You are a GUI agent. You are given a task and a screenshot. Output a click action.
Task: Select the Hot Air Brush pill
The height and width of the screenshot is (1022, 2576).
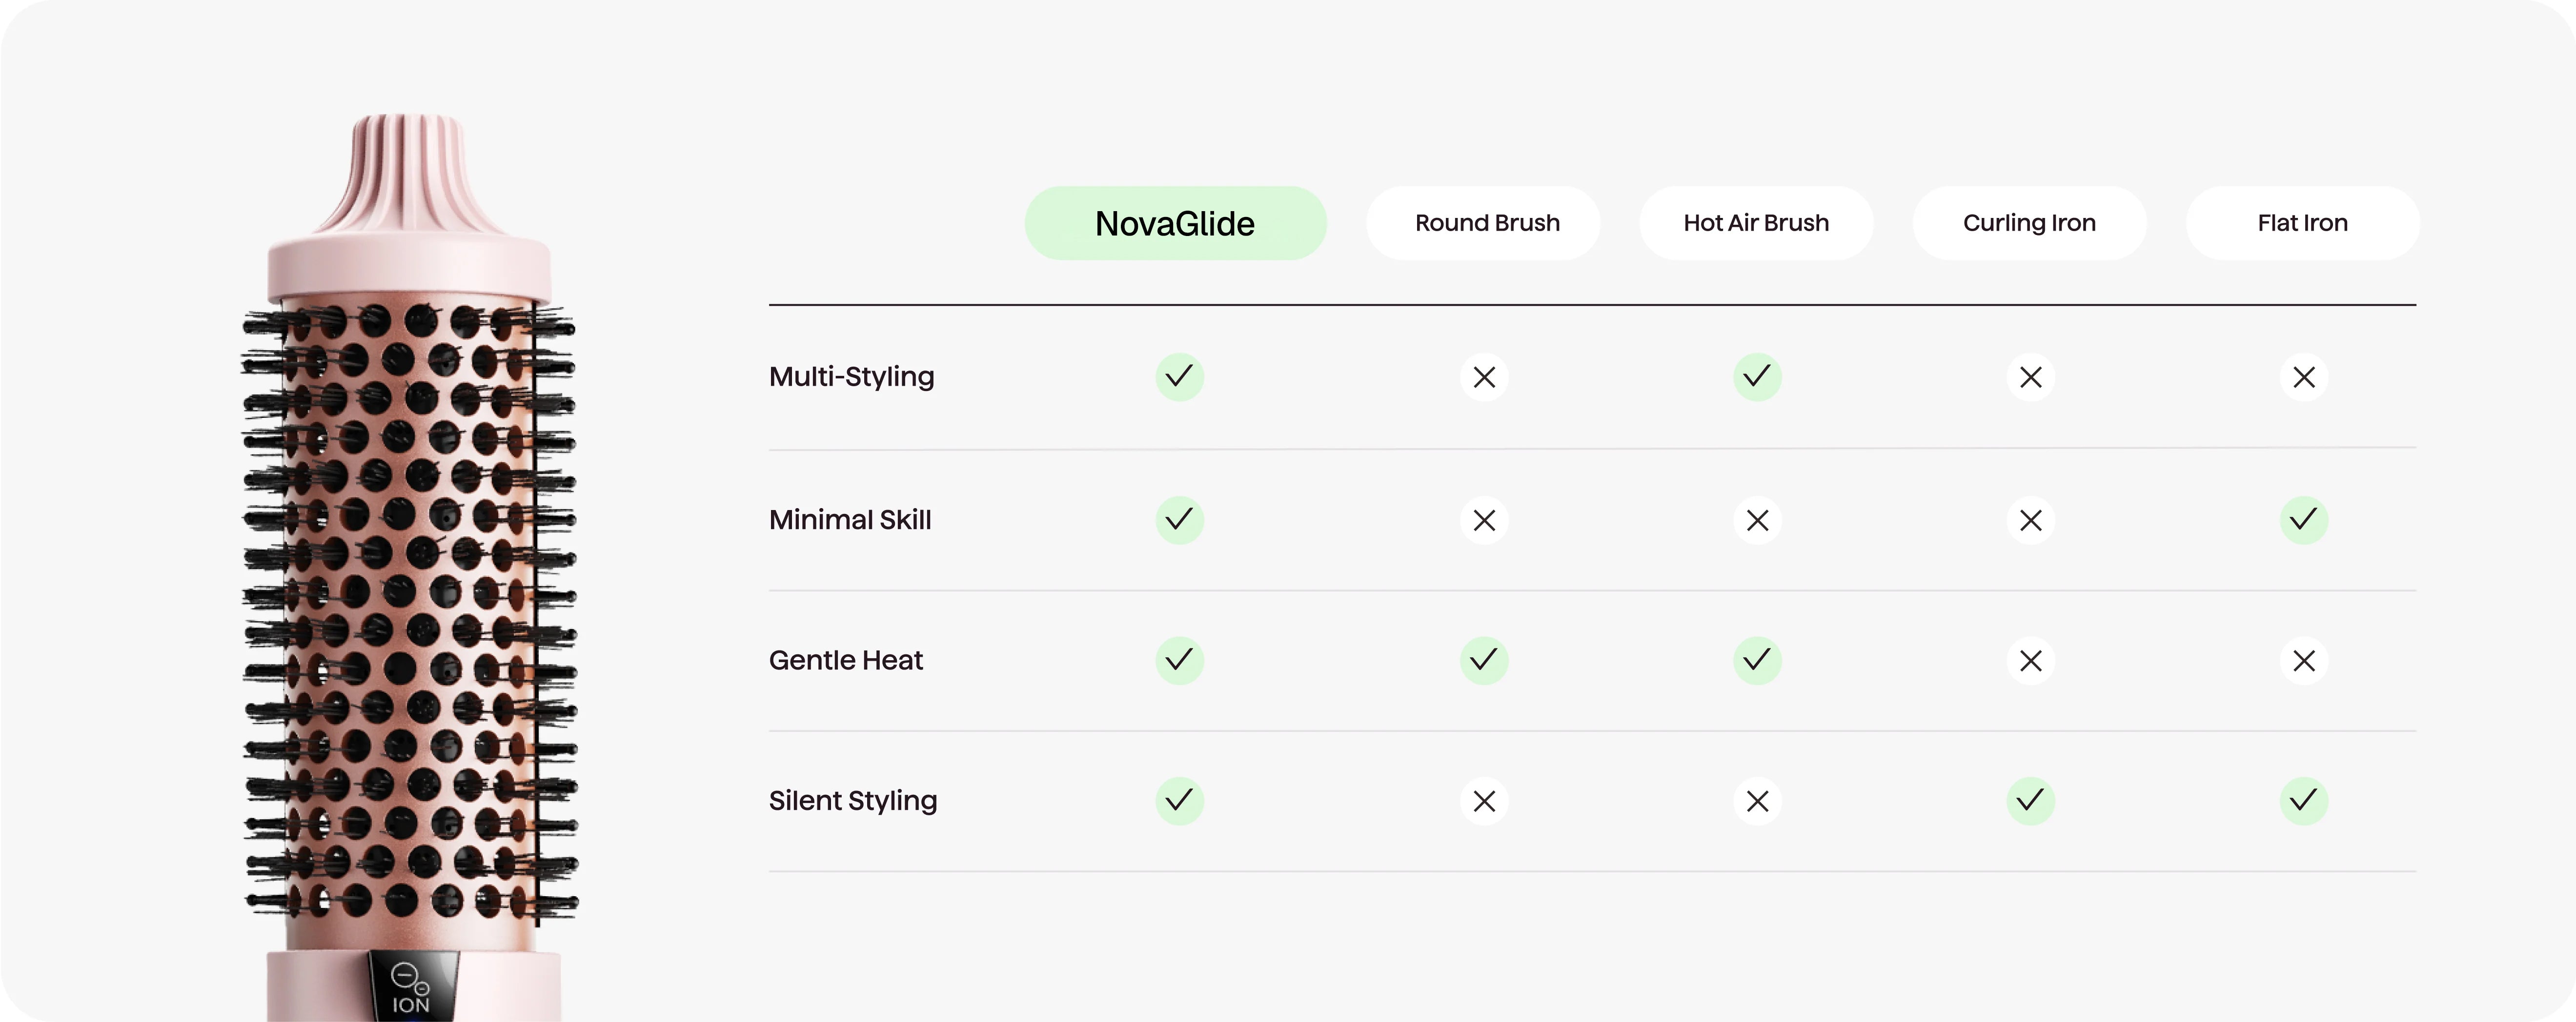[1756, 223]
